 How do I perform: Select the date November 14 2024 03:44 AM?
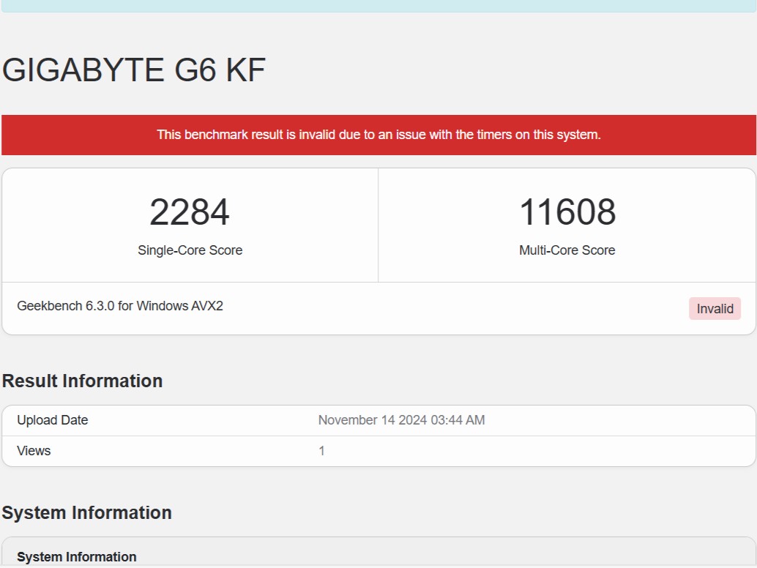401,420
